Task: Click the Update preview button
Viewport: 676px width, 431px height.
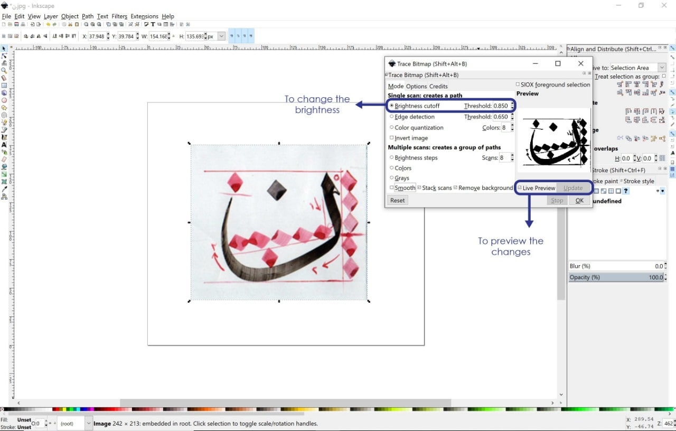Action: pos(573,188)
